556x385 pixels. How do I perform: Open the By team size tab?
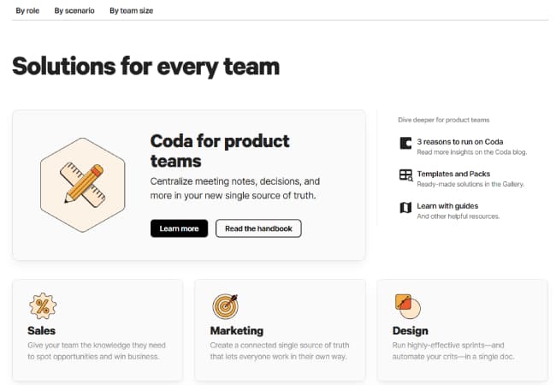click(132, 10)
